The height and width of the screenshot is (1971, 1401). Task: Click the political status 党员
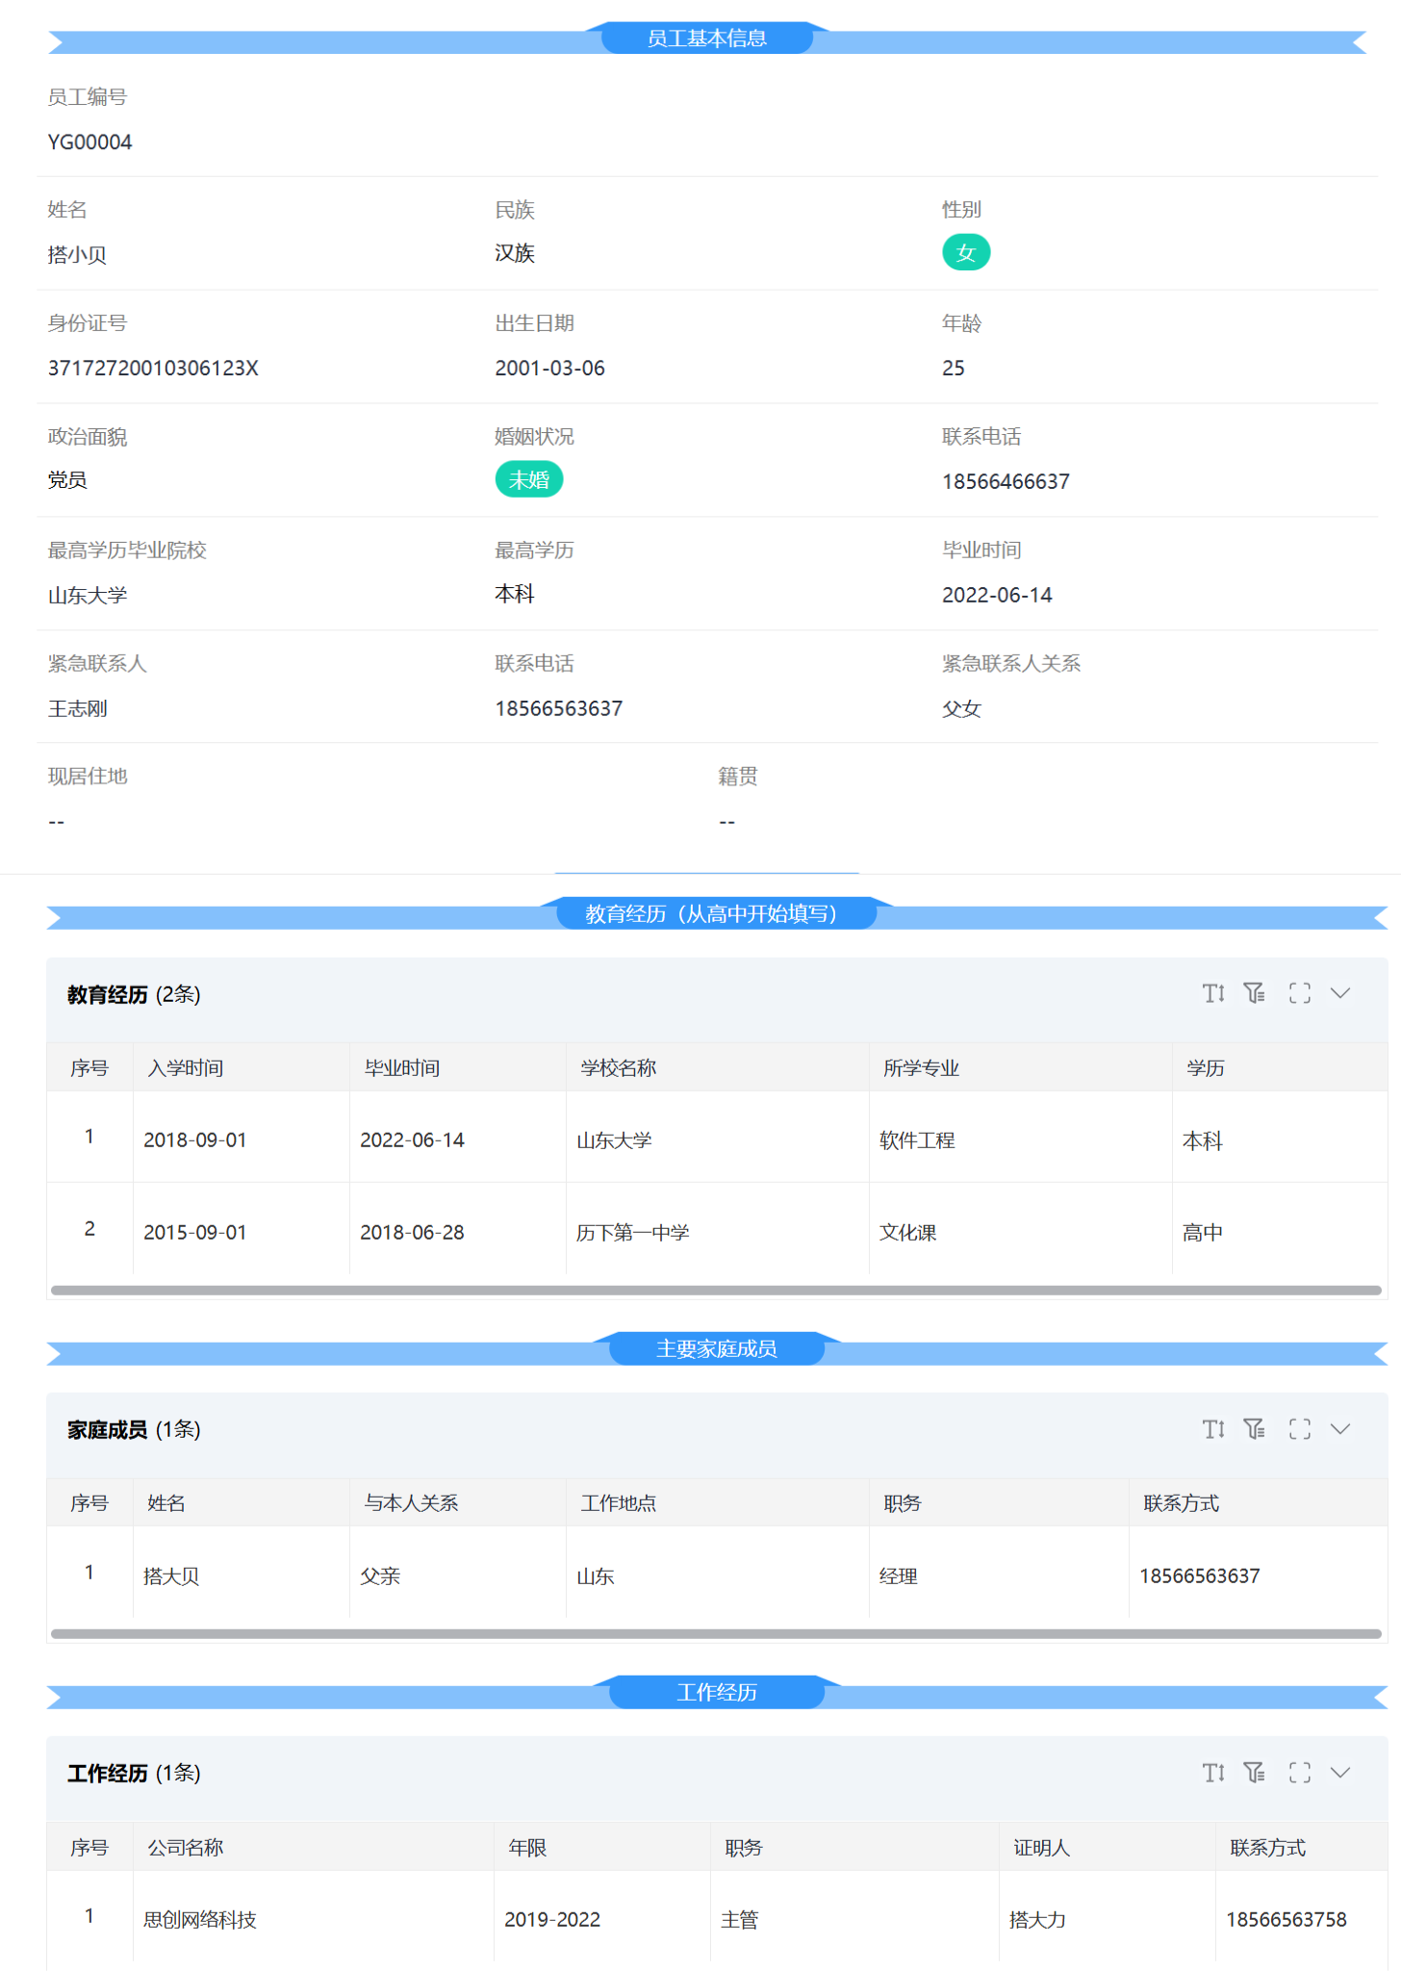pyautogui.click(x=67, y=480)
